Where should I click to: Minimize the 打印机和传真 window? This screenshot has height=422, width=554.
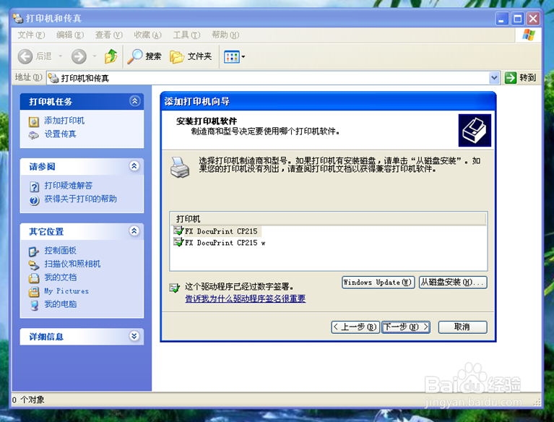pyautogui.click(x=502, y=18)
